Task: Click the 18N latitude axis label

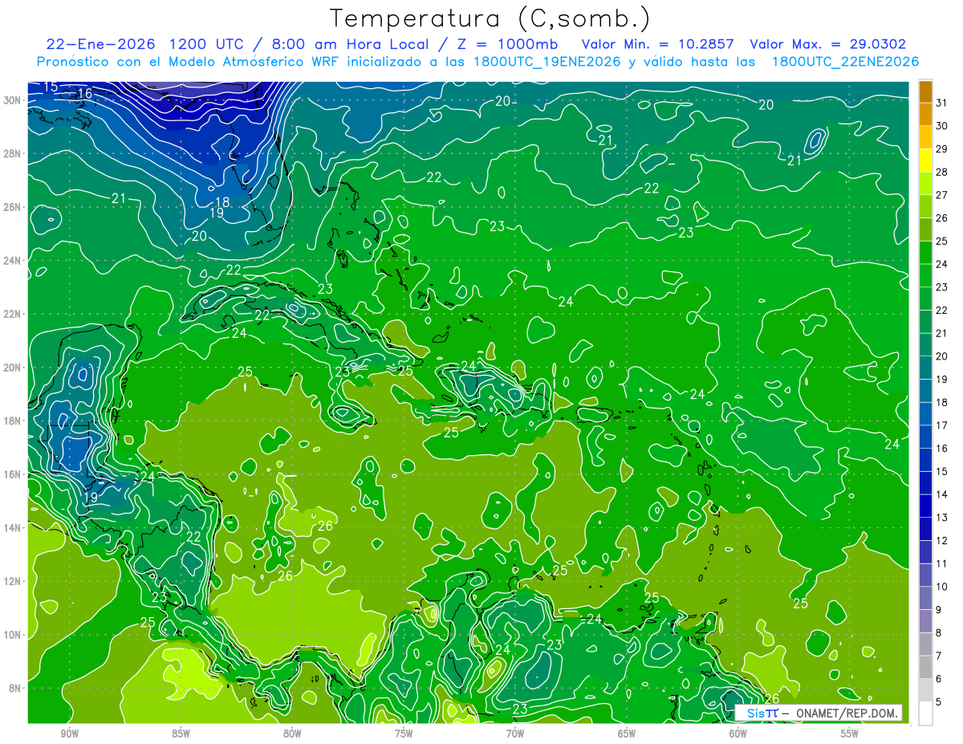Action: (x=14, y=421)
